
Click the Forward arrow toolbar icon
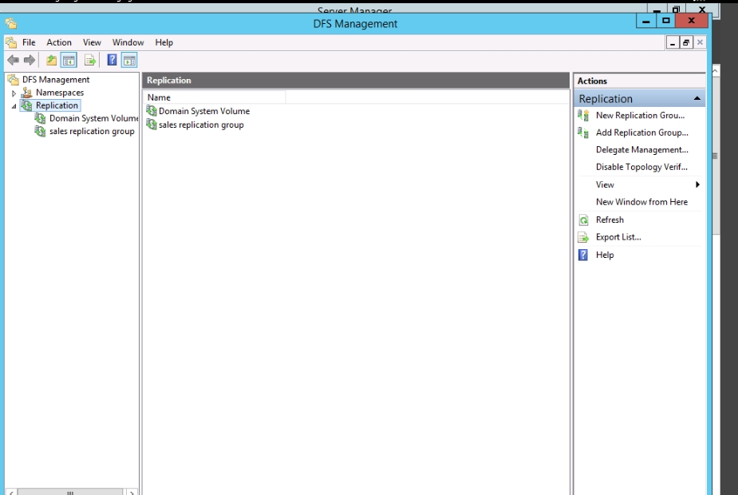[30, 60]
